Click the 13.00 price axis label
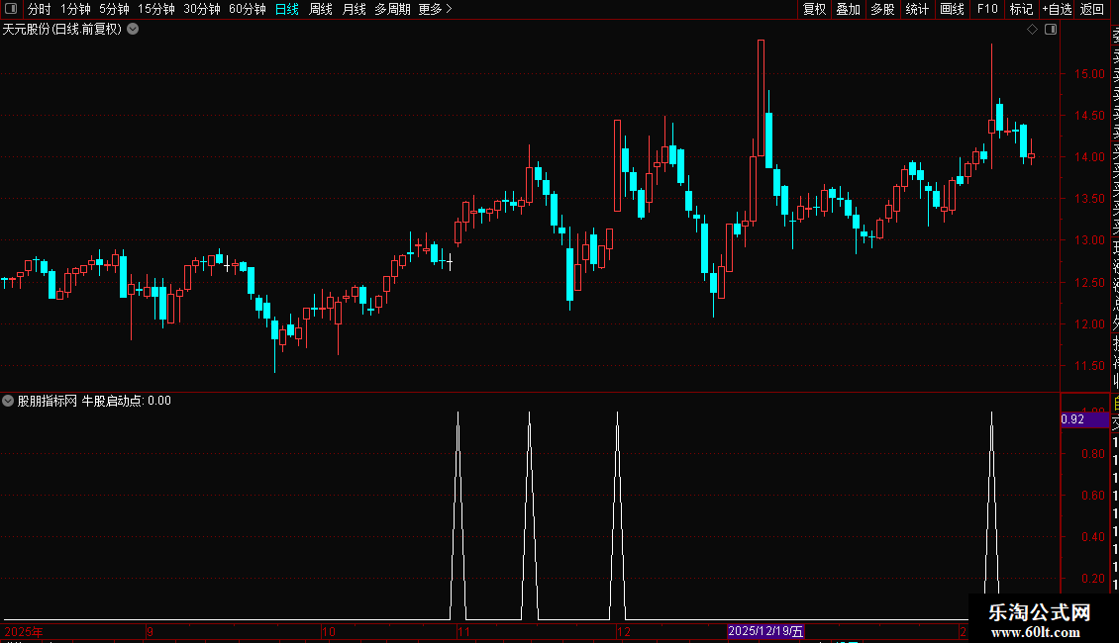The height and width of the screenshot is (643, 1119). tap(1089, 240)
